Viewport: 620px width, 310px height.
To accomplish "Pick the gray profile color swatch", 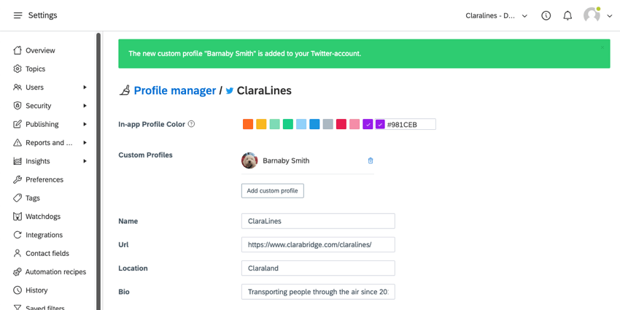I will [x=328, y=124].
